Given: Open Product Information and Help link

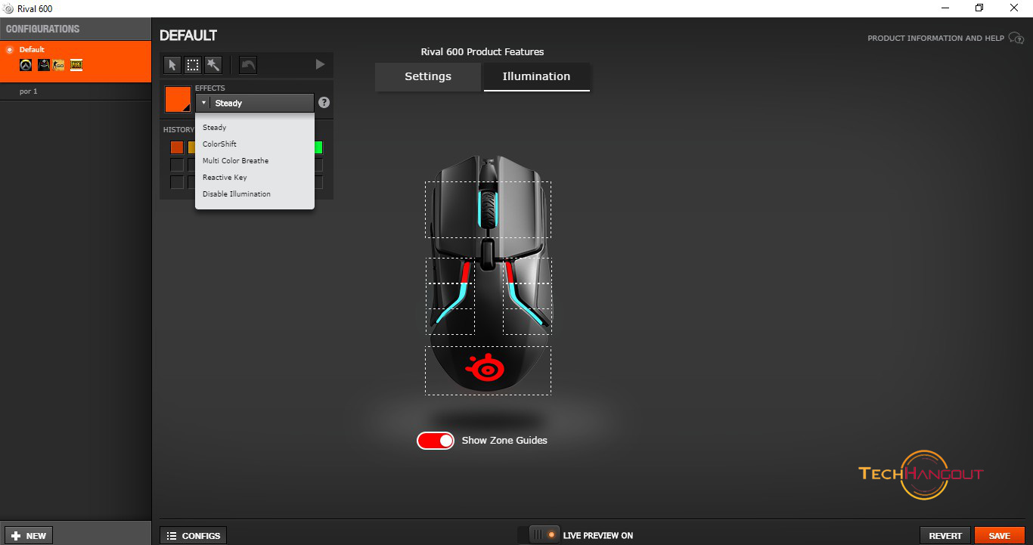Looking at the screenshot, I should click(935, 39).
